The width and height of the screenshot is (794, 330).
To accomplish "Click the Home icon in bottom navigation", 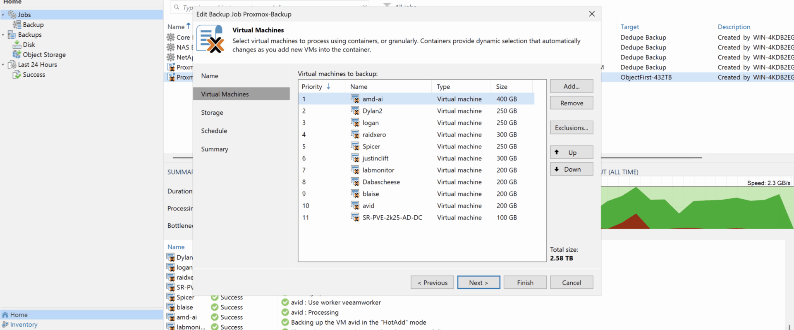I will point(5,315).
